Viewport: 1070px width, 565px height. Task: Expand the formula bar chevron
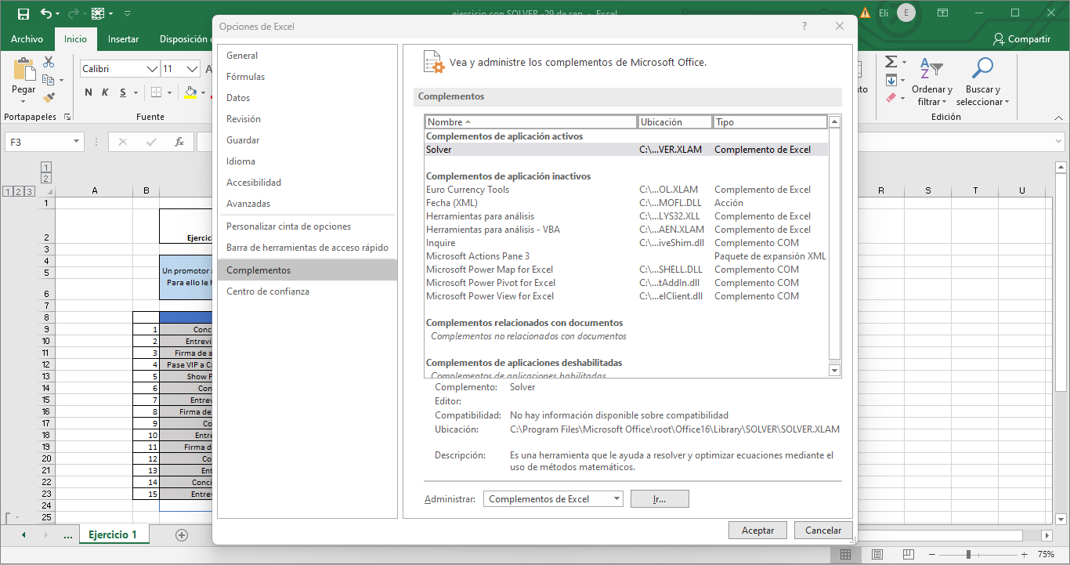(x=1058, y=142)
